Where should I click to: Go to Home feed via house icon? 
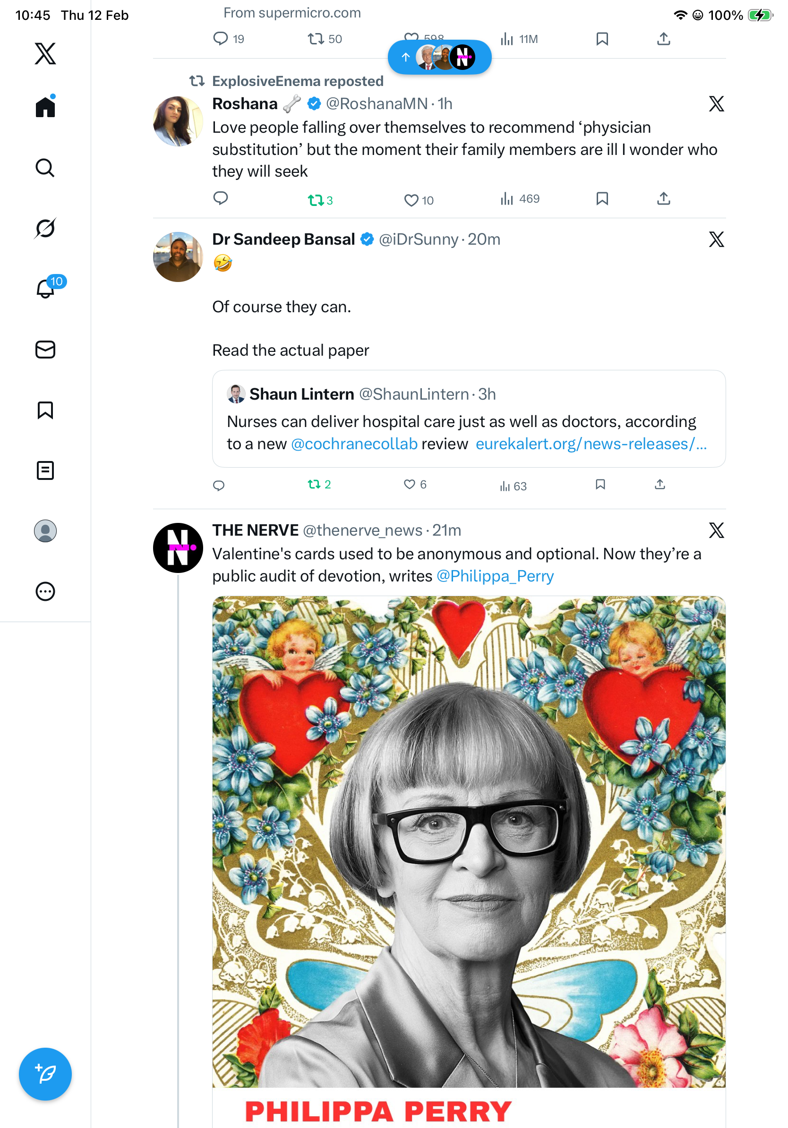(45, 107)
